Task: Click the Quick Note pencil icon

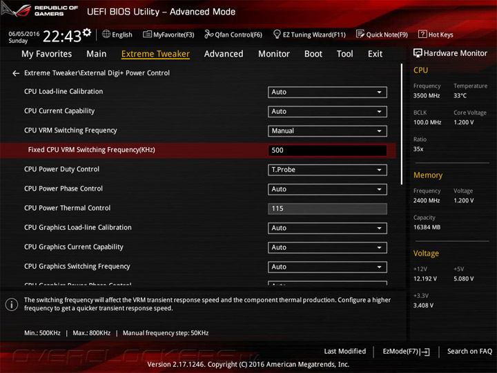Action: click(360, 34)
